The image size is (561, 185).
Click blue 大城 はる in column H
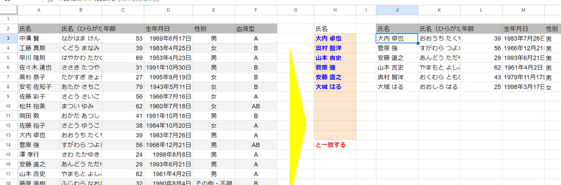335,86
